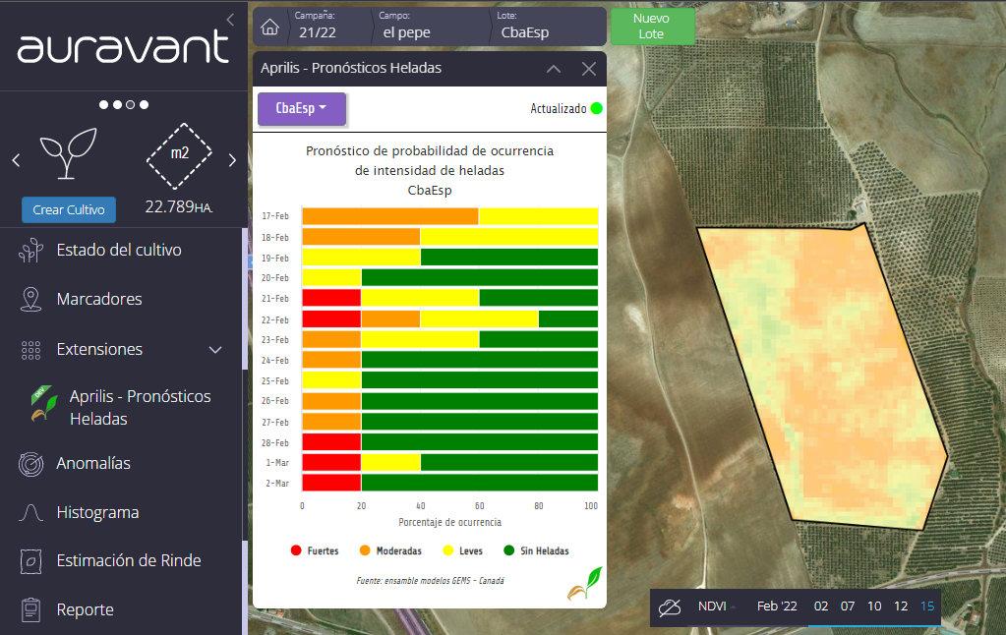
Task: Collapse the sidebar with the top arrow
Action: 230,20
